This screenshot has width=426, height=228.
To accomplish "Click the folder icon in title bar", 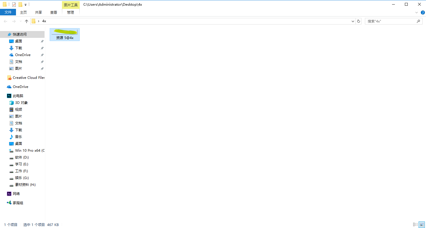I will pyautogui.click(x=5, y=5).
